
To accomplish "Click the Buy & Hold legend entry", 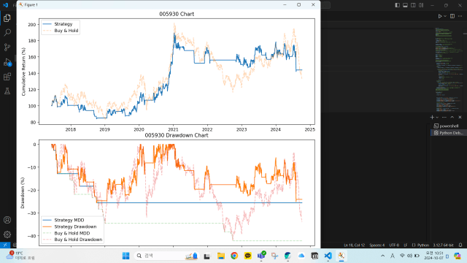I will tap(61, 31).
